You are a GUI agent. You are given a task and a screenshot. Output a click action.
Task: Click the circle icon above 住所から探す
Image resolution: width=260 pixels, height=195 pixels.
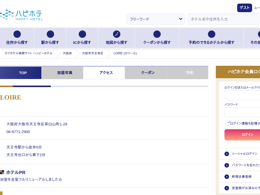tap(17, 34)
